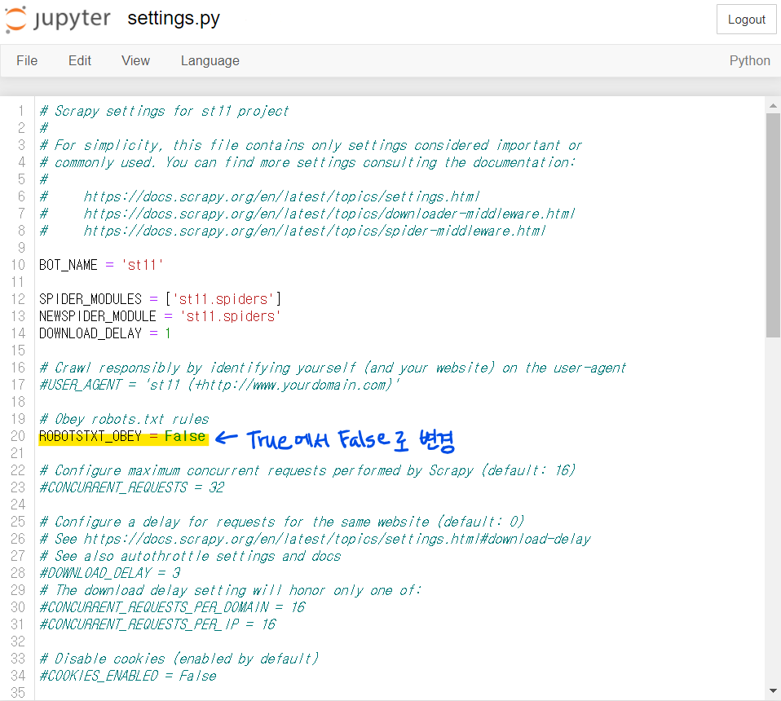Click the DOWNLOAD_DELAY = 1 line
Image resolution: width=781 pixels, height=701 pixels.
point(104,333)
